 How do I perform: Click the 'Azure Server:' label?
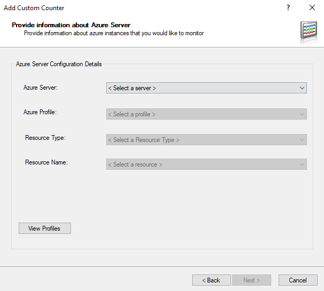click(x=41, y=88)
